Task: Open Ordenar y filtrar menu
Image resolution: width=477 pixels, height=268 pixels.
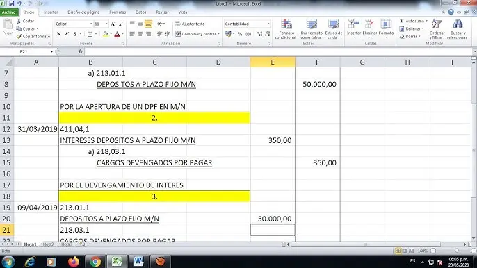Action: (x=437, y=29)
